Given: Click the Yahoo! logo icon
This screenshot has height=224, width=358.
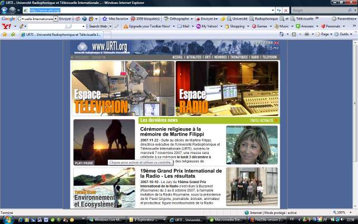Looking at the screenshot, I should tap(6, 26).
